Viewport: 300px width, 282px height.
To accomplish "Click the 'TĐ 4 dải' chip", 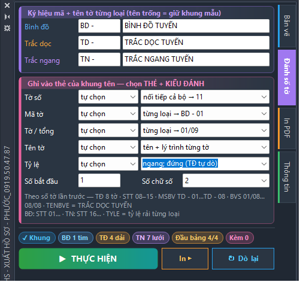I will point(113,238).
